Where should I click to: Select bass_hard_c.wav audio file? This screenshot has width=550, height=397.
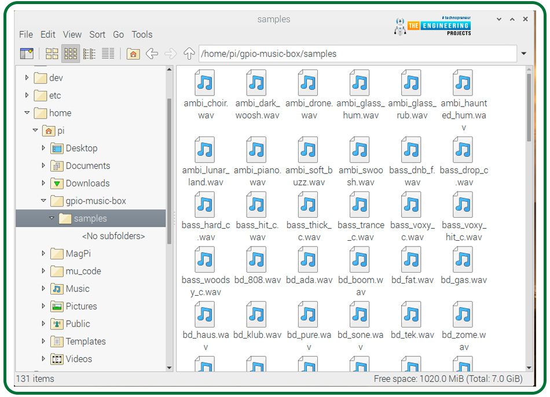coord(206,217)
